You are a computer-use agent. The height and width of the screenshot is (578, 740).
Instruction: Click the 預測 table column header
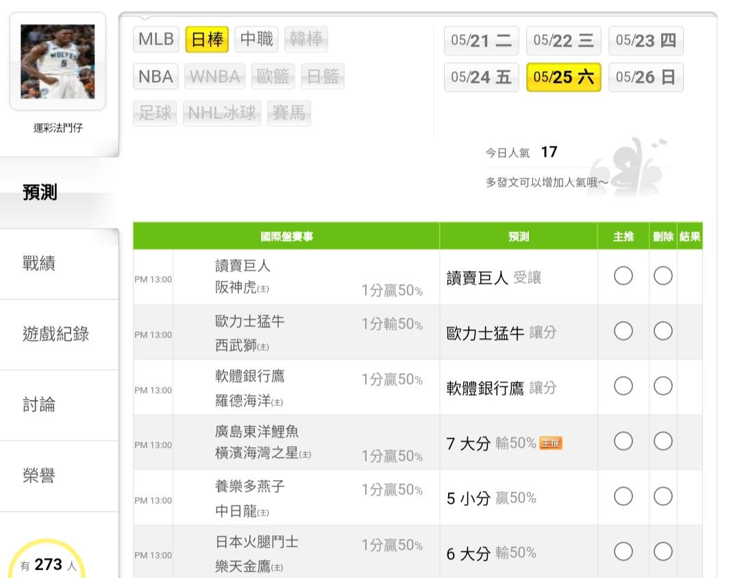518,236
